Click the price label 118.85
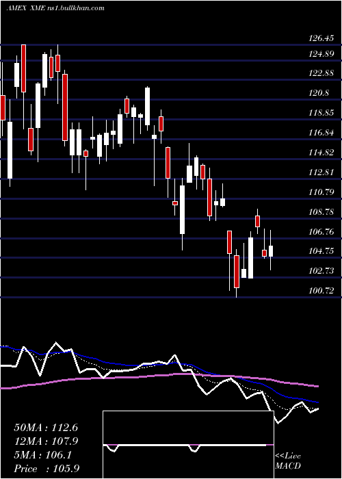 [x=321, y=113]
